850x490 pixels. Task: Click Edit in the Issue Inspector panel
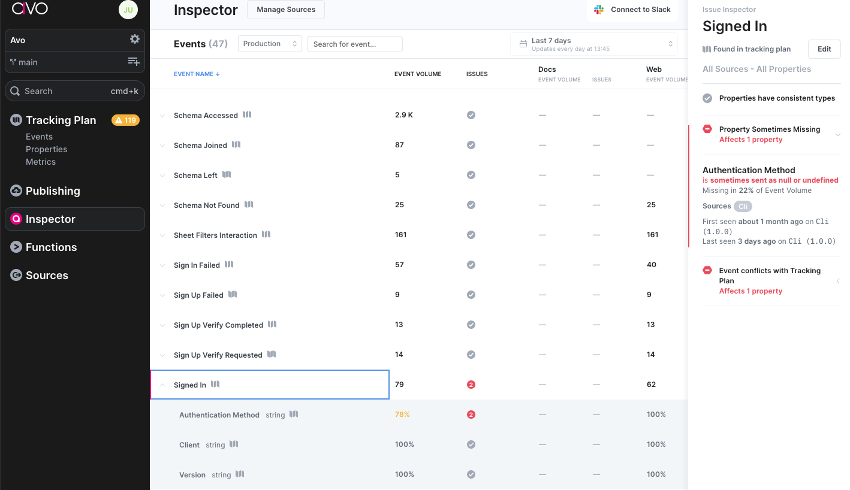824,49
